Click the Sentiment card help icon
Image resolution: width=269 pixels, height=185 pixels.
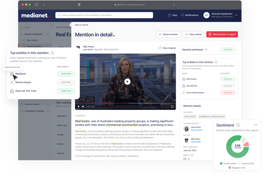pos(238,125)
